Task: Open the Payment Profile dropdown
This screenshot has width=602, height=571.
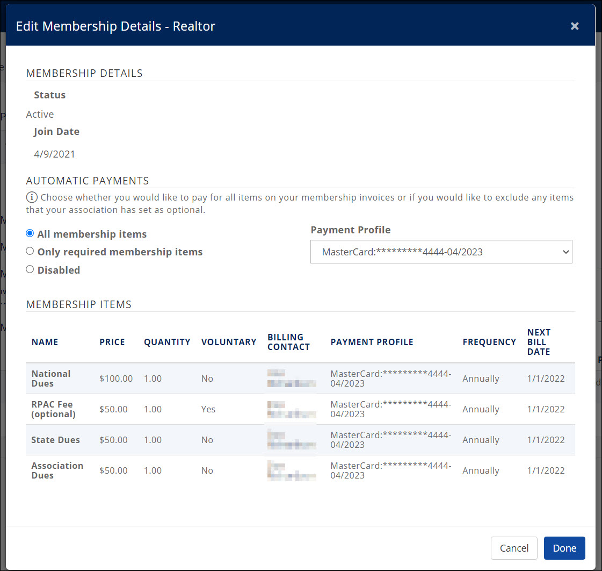Action: click(x=441, y=252)
